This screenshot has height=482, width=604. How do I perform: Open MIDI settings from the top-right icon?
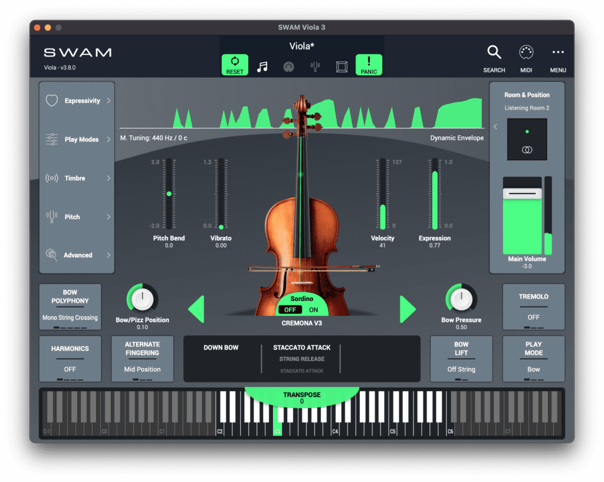(x=526, y=52)
